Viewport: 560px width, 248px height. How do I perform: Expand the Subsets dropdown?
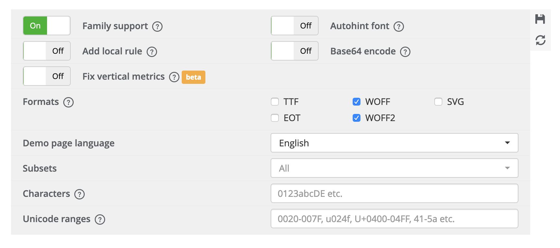(394, 168)
